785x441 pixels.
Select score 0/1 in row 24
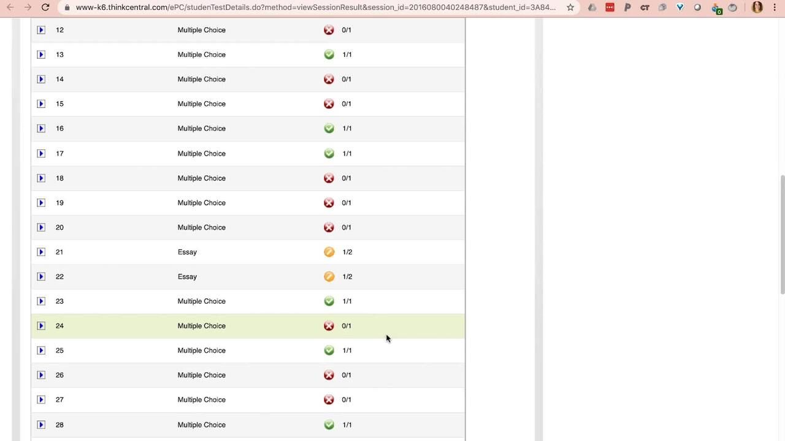(x=347, y=326)
